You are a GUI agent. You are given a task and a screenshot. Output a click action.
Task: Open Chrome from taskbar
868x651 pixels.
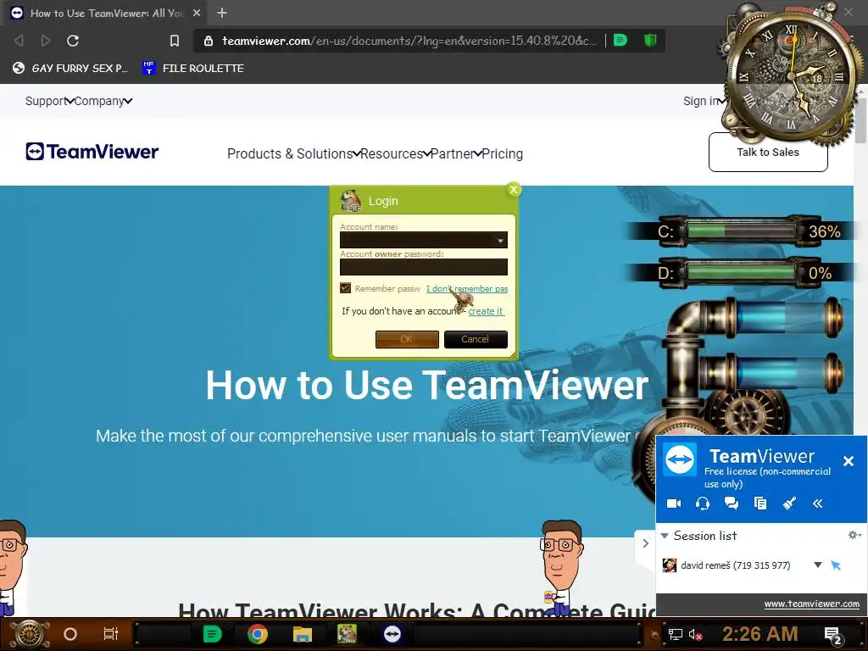coord(258,634)
